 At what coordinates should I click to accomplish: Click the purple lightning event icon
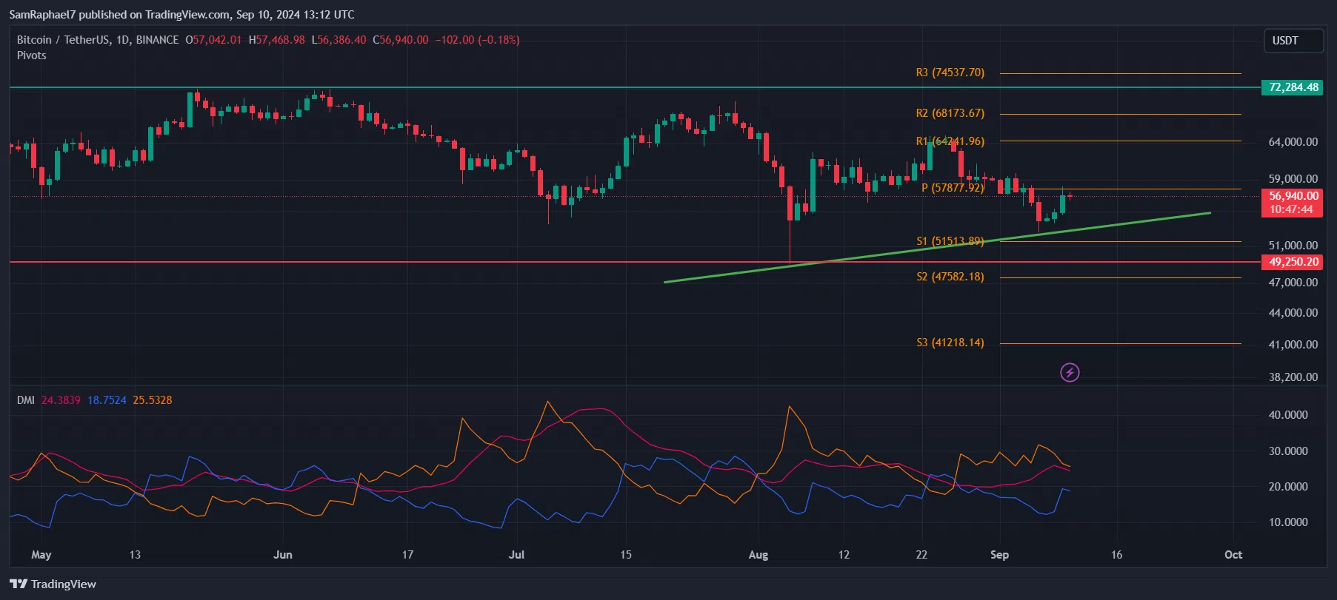coord(1070,372)
